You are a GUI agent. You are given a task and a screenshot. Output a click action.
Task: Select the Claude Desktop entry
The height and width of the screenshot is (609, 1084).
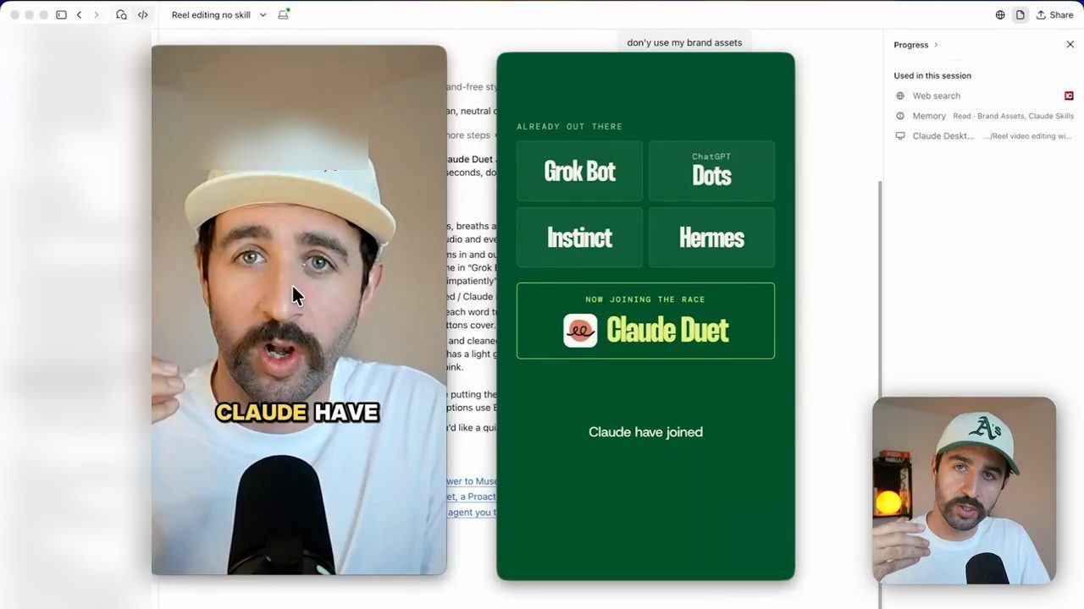(943, 136)
